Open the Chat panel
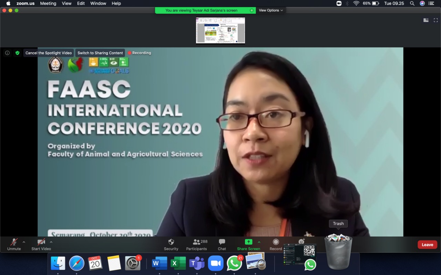Image resolution: width=441 pixels, height=275 pixels. [x=222, y=242]
